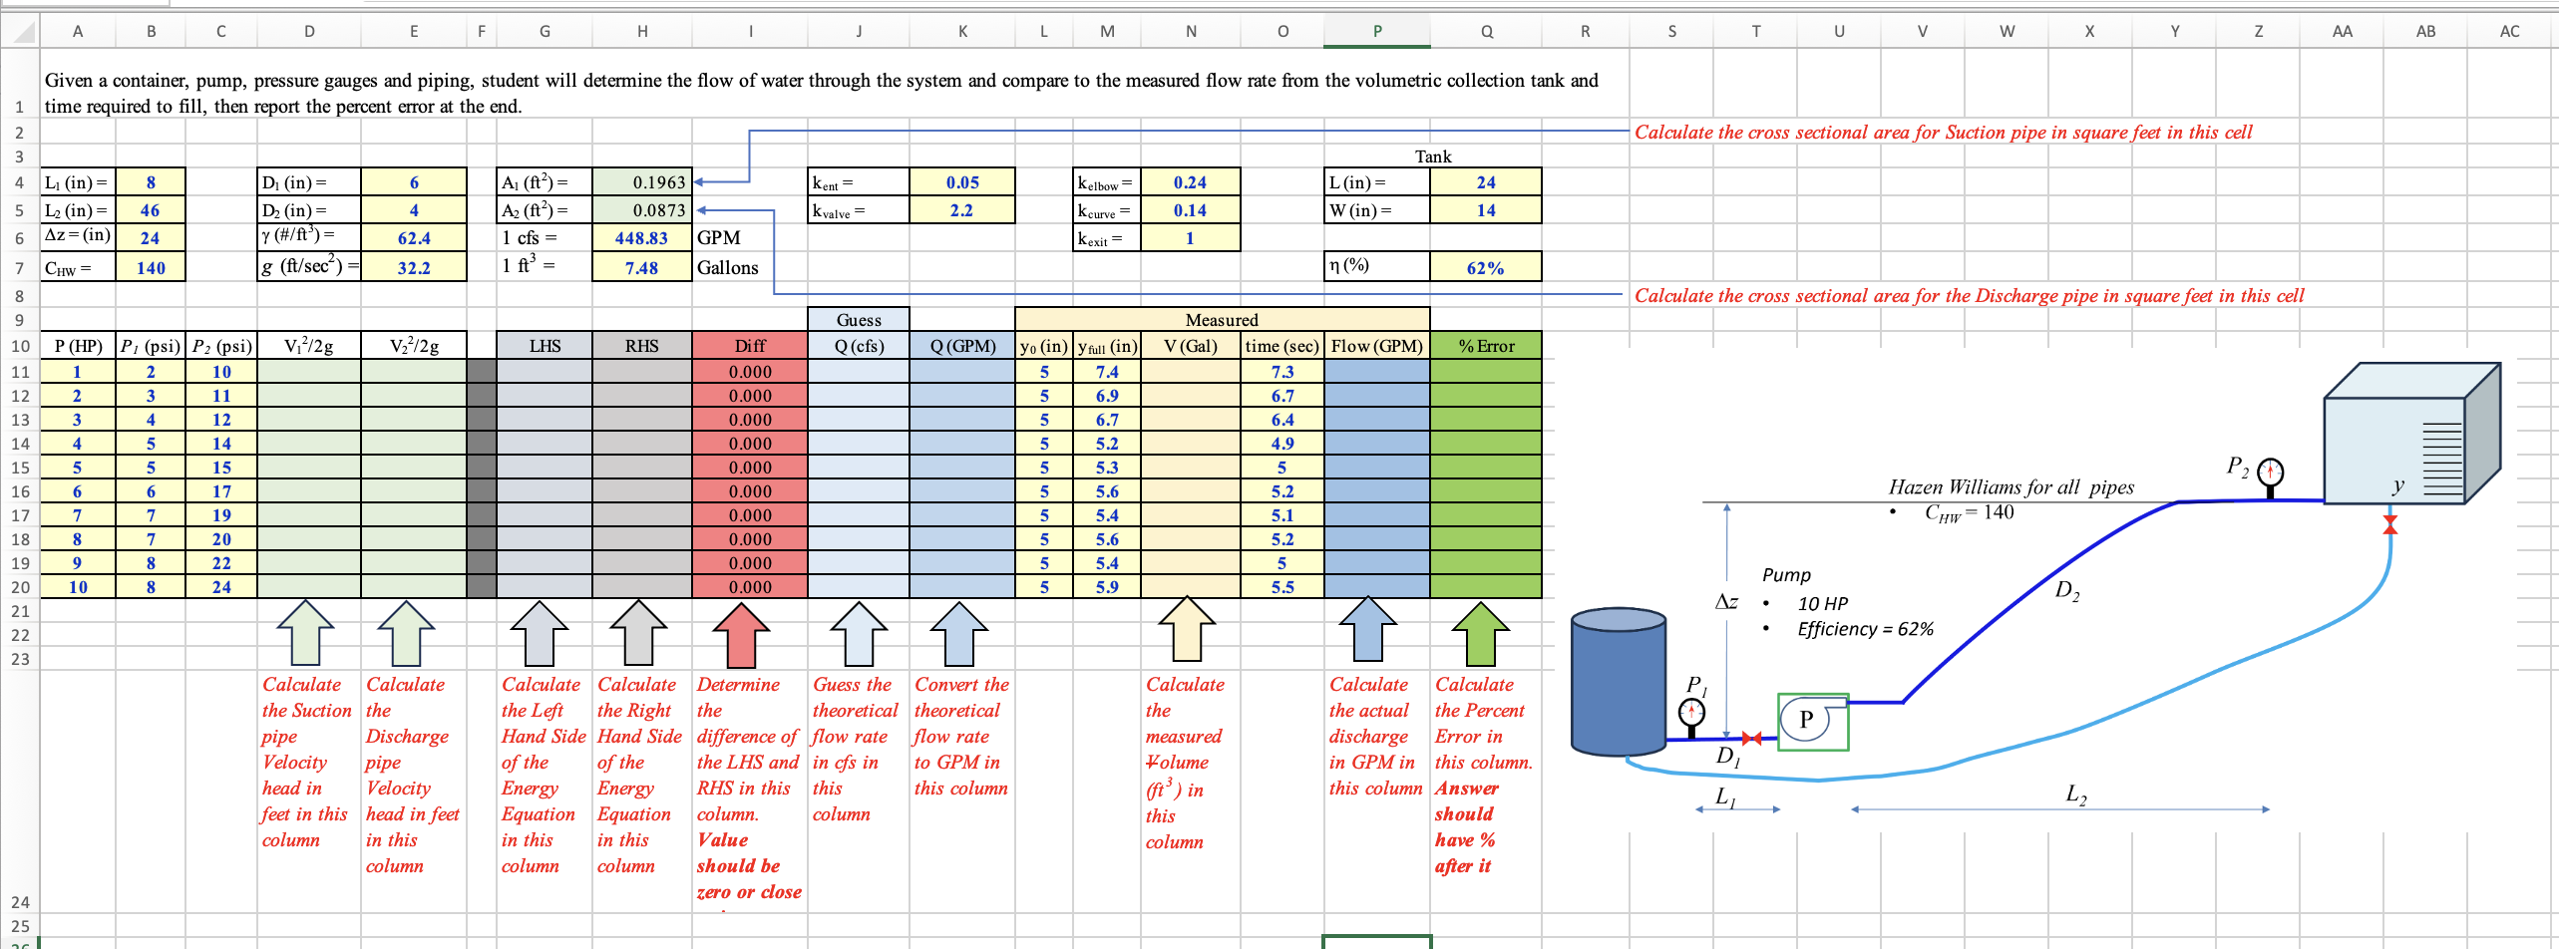Select the Tank L (in) value 24
The image size is (2559, 949).
[x=1485, y=182]
